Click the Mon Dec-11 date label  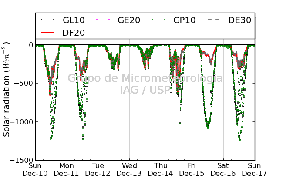tap(67, 170)
